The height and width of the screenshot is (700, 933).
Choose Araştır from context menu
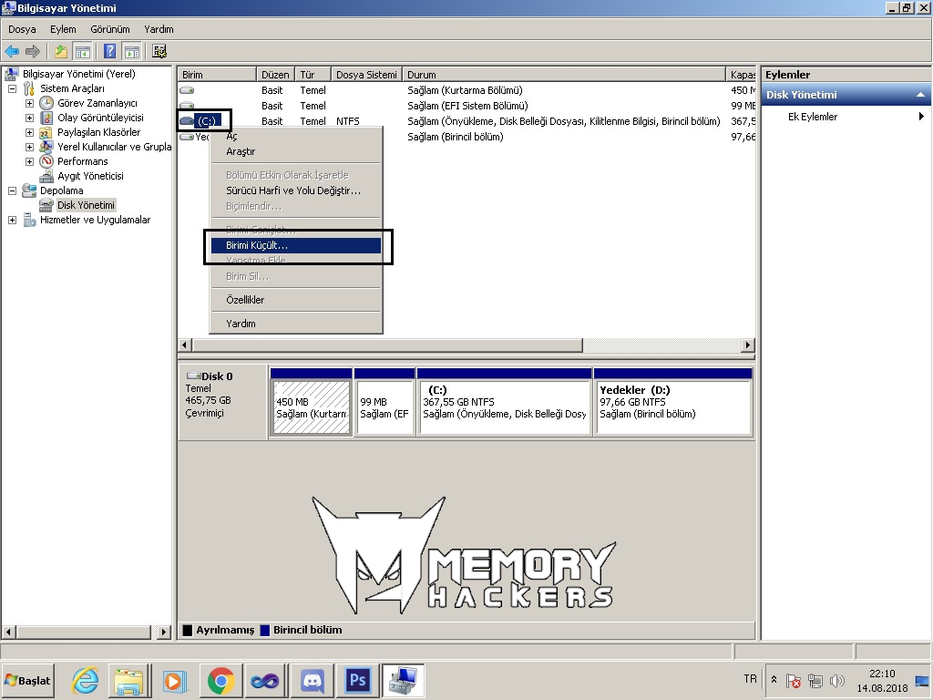[x=296, y=151]
